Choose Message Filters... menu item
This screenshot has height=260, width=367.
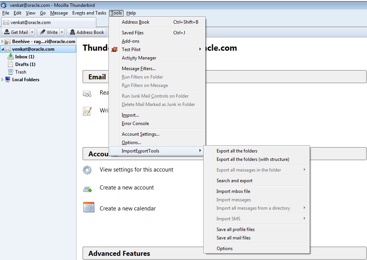157,69
